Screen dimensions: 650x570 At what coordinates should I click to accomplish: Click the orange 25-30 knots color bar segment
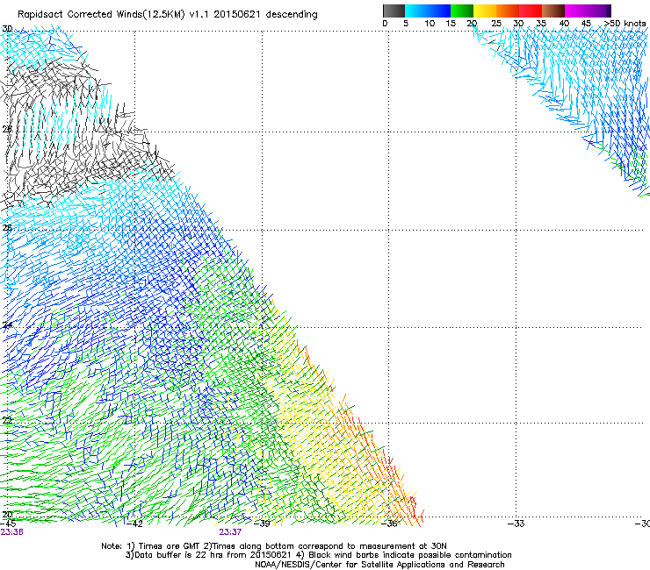[x=508, y=11]
